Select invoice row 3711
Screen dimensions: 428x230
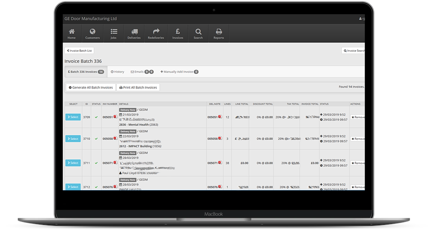click(x=73, y=163)
